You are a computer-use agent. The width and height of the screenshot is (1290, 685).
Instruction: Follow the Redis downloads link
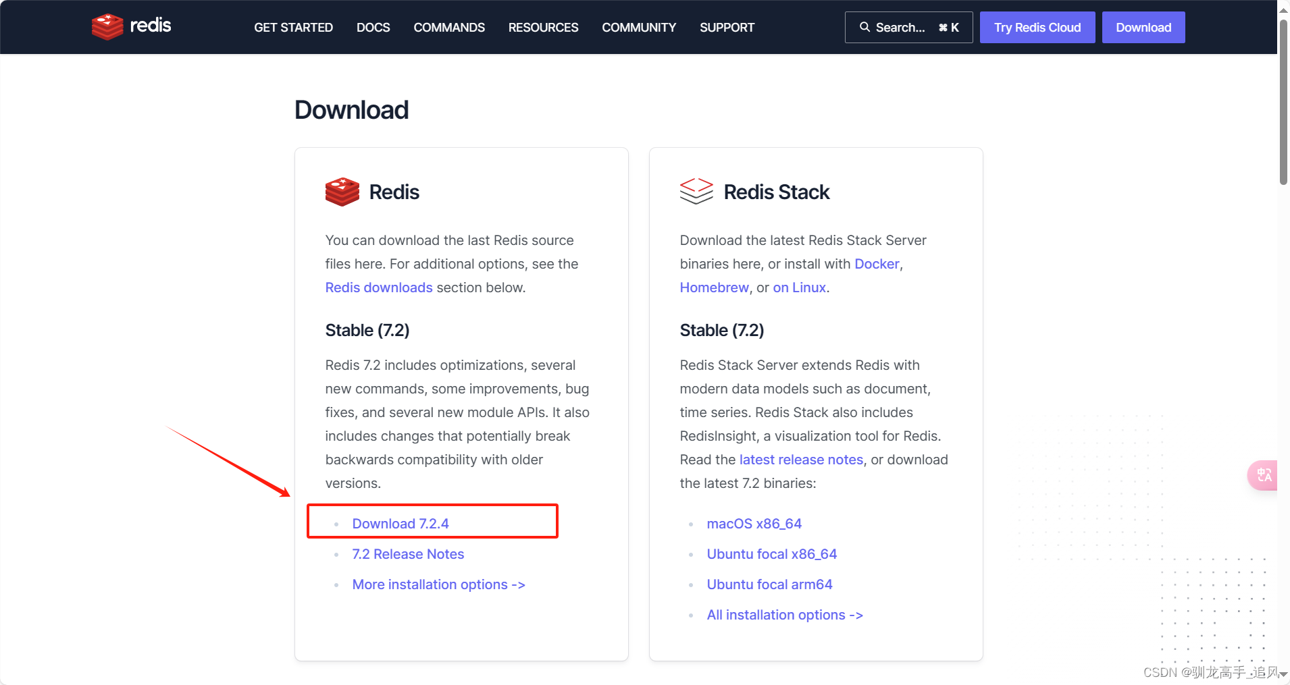click(x=379, y=287)
